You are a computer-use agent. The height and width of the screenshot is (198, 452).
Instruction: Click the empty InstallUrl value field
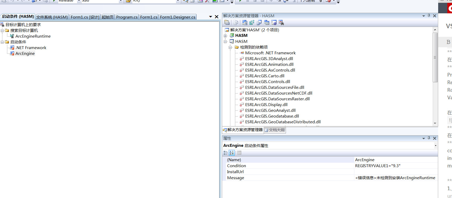(396, 172)
